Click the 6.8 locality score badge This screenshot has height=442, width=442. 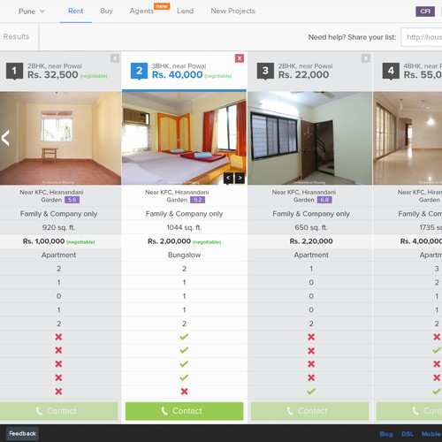point(324,200)
